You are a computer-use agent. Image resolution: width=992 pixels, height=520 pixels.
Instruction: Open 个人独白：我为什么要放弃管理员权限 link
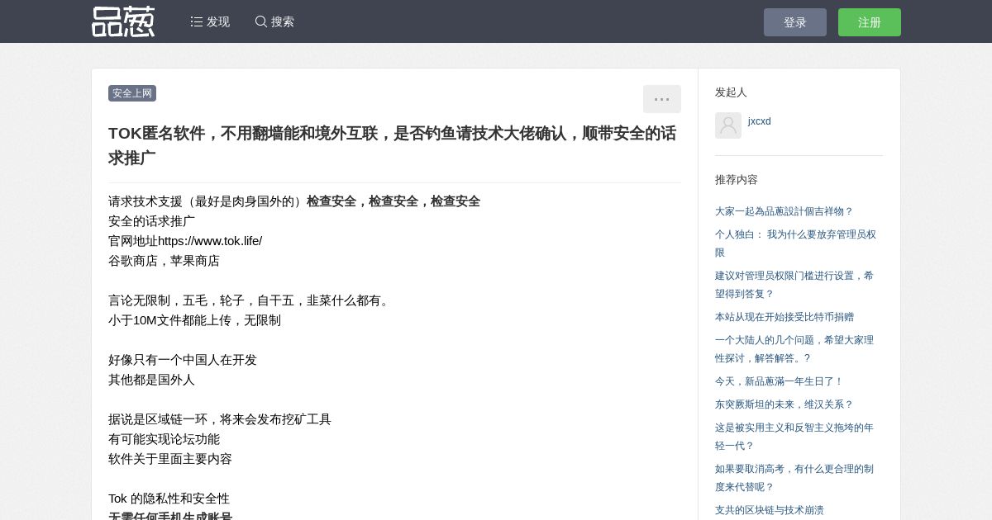(795, 243)
